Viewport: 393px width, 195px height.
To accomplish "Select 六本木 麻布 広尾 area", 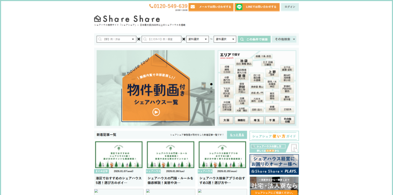I will pos(257,100).
